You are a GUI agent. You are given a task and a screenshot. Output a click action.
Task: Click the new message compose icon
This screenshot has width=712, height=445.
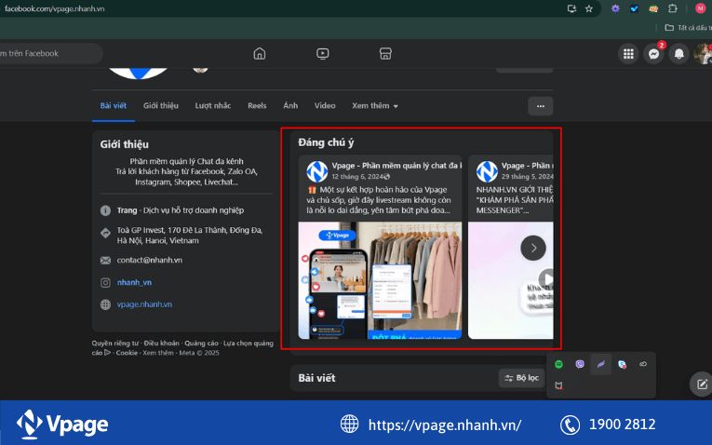pos(702,384)
